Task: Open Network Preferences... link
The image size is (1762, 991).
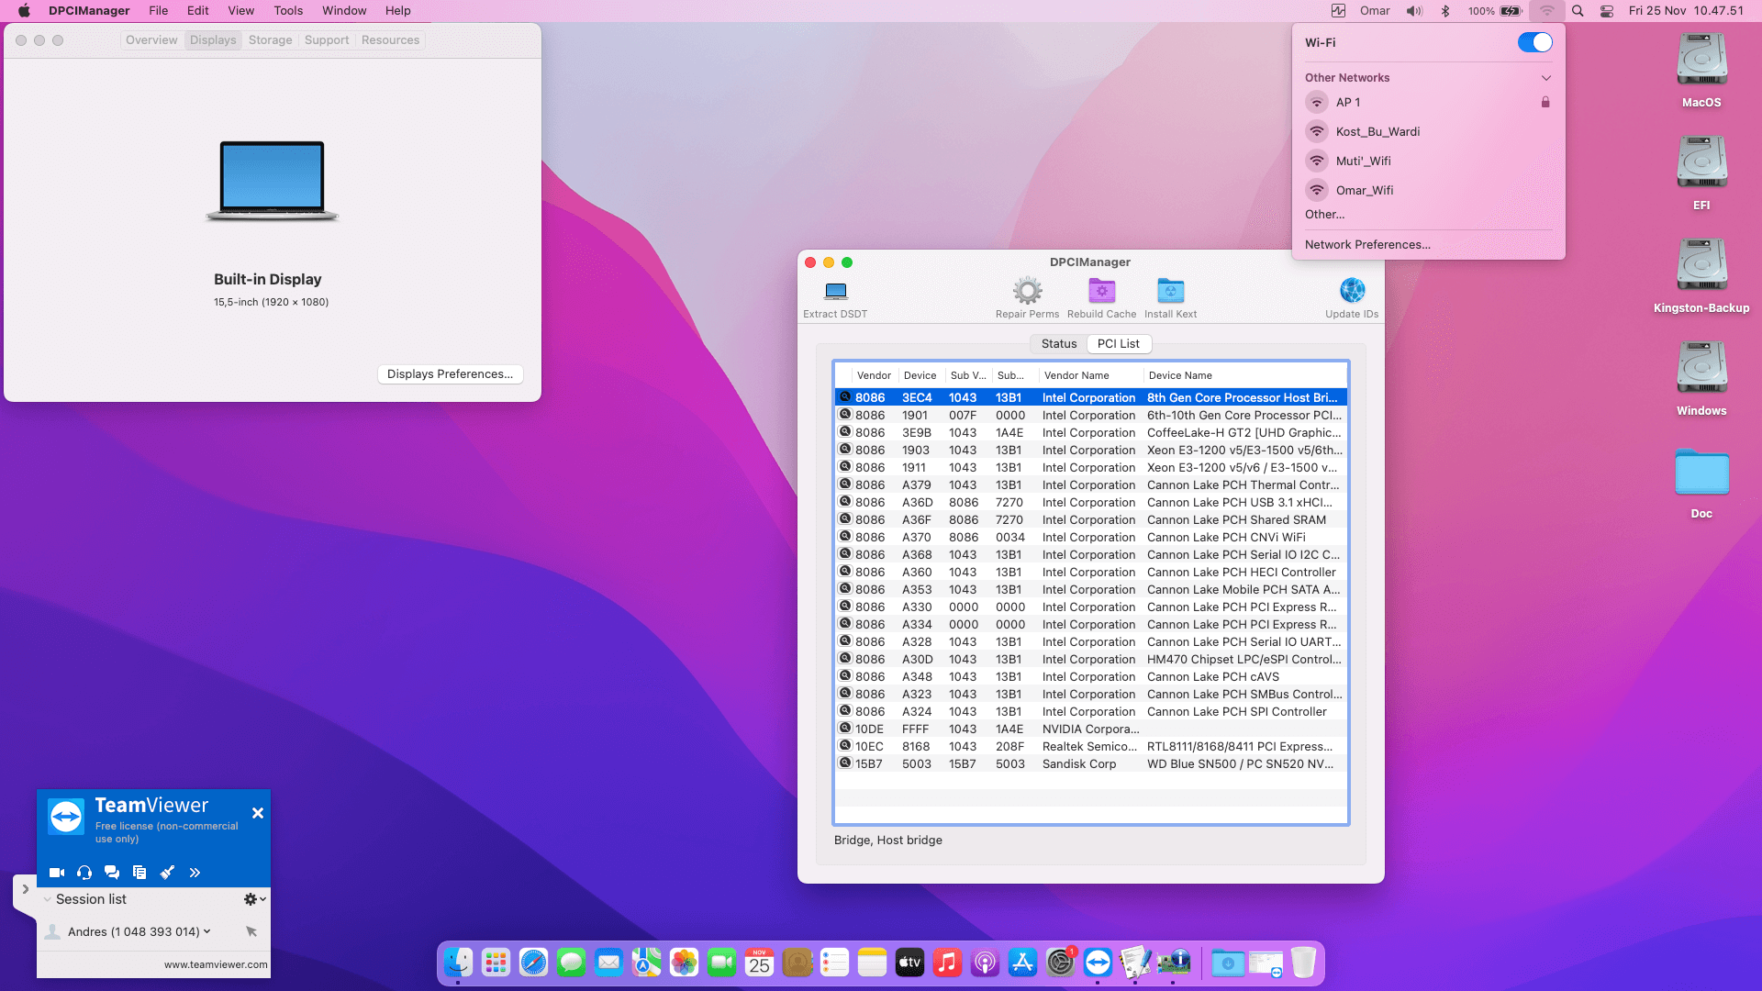Action: pyautogui.click(x=1367, y=245)
